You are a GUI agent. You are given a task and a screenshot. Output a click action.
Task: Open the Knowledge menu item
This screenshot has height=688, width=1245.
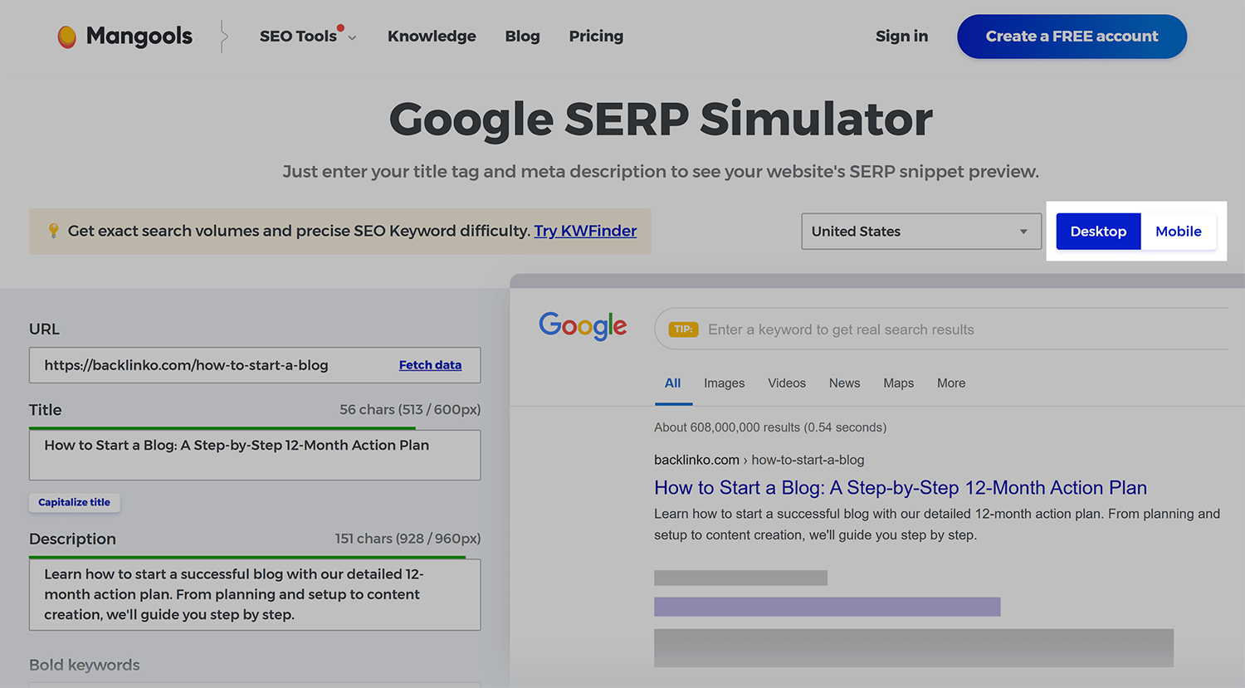click(432, 37)
